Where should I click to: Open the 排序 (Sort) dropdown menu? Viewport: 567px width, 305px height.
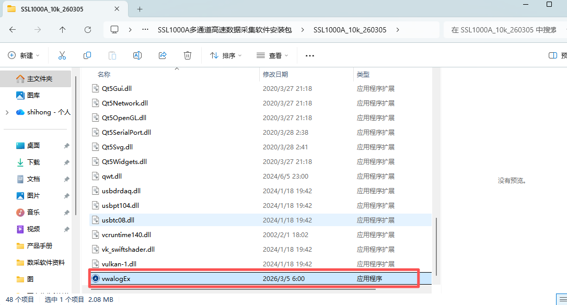[225, 55]
